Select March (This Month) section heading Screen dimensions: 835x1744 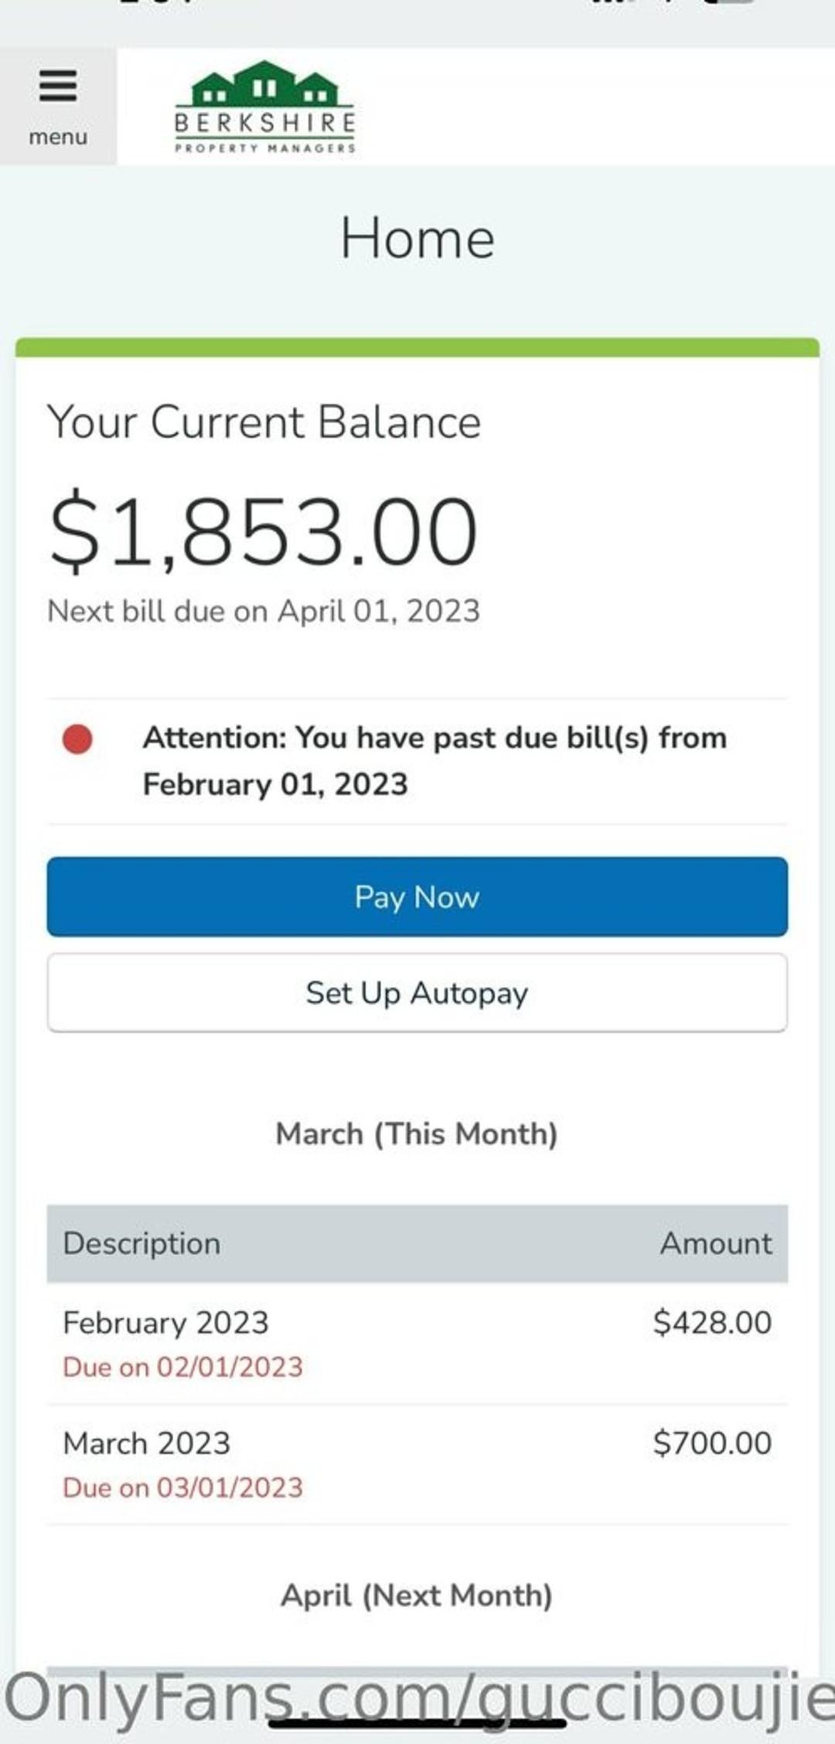[417, 1134]
